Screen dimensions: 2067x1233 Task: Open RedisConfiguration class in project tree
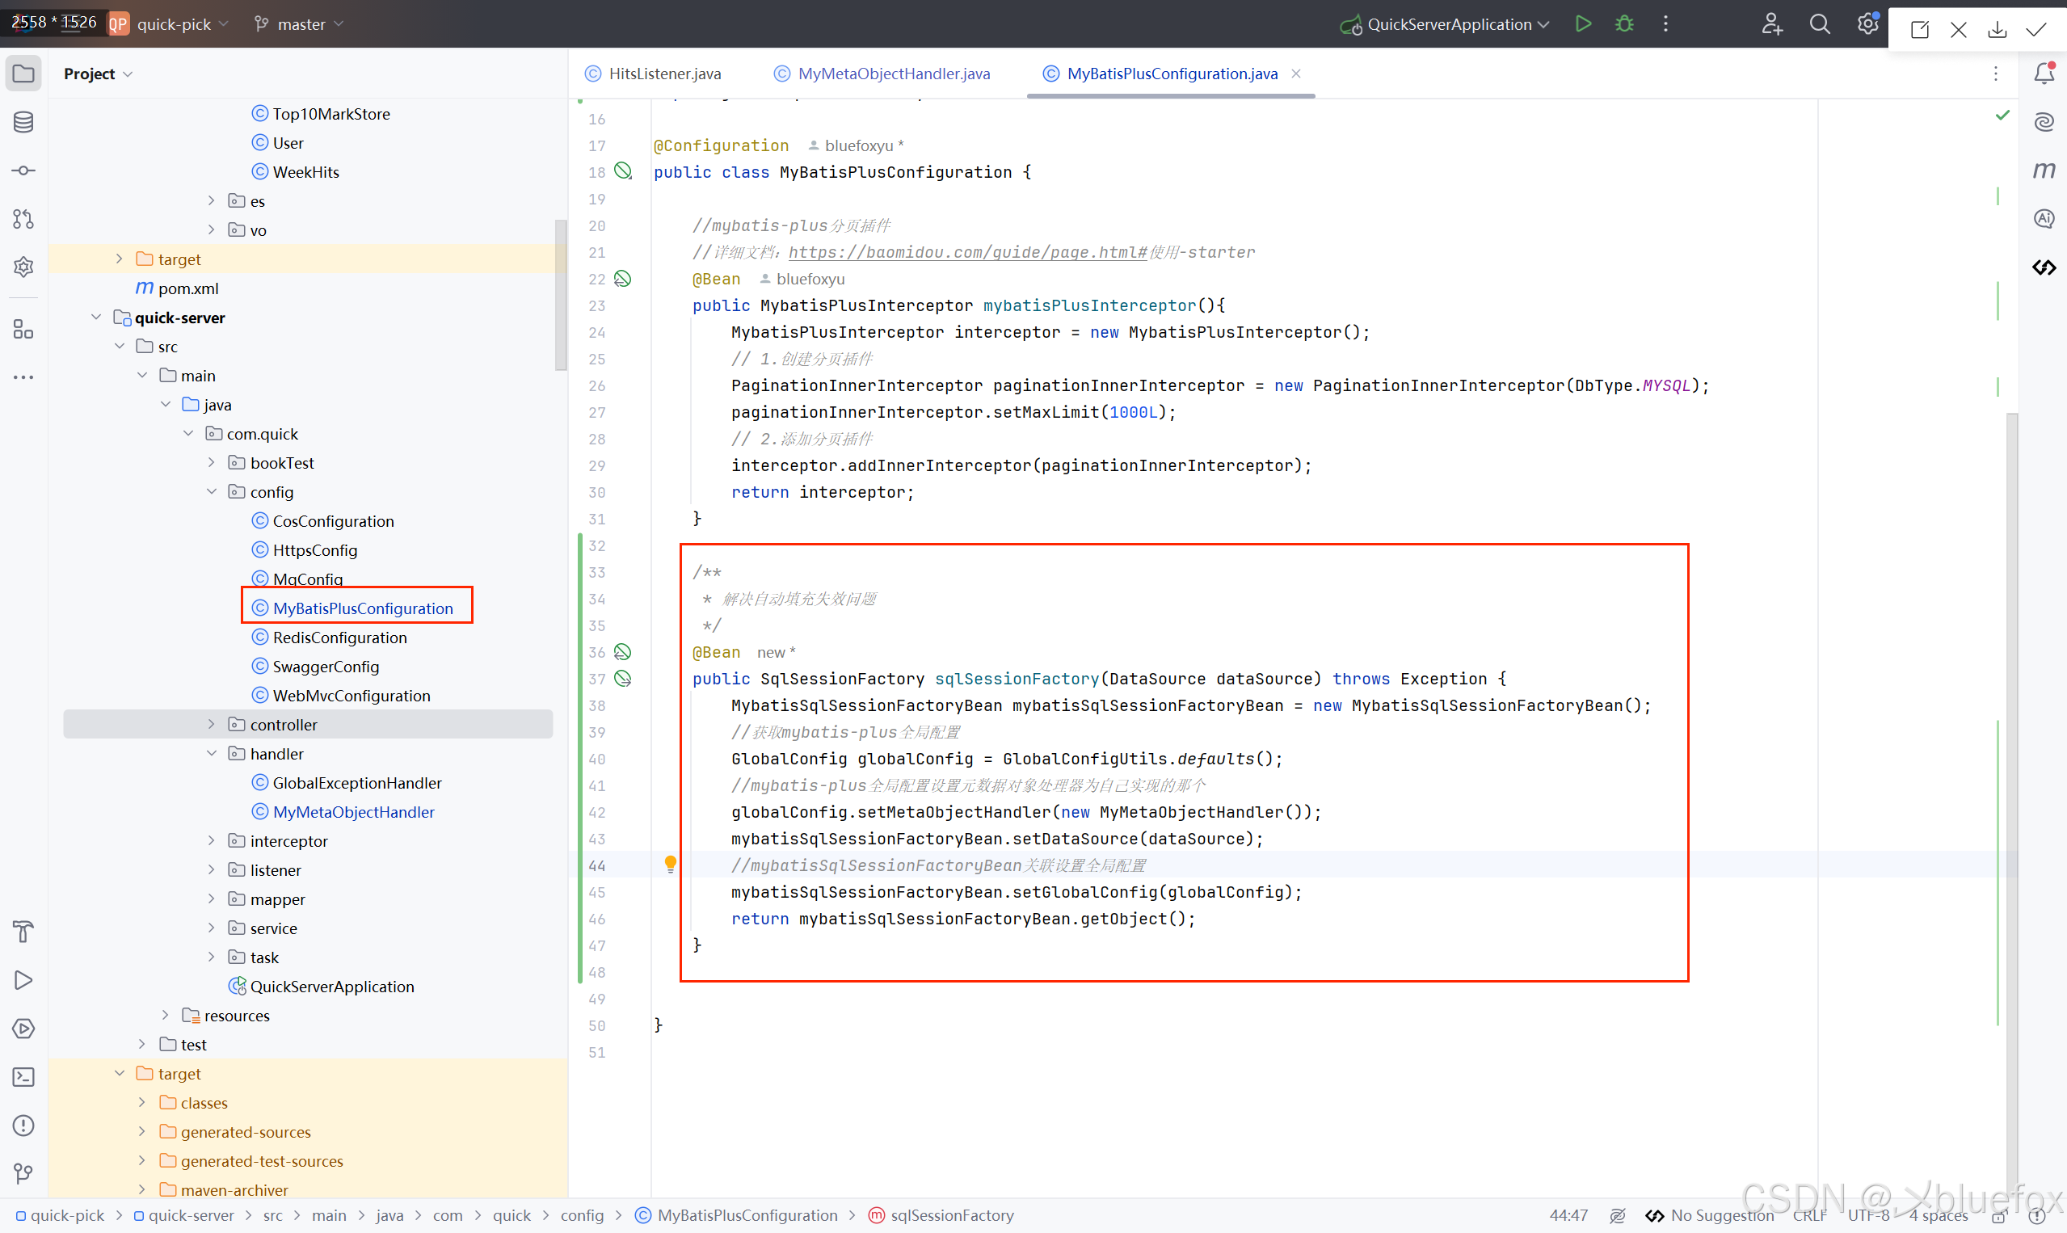pos(339,638)
